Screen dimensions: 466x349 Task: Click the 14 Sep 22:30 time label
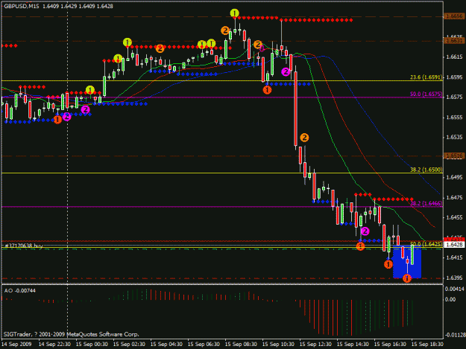click(54, 345)
